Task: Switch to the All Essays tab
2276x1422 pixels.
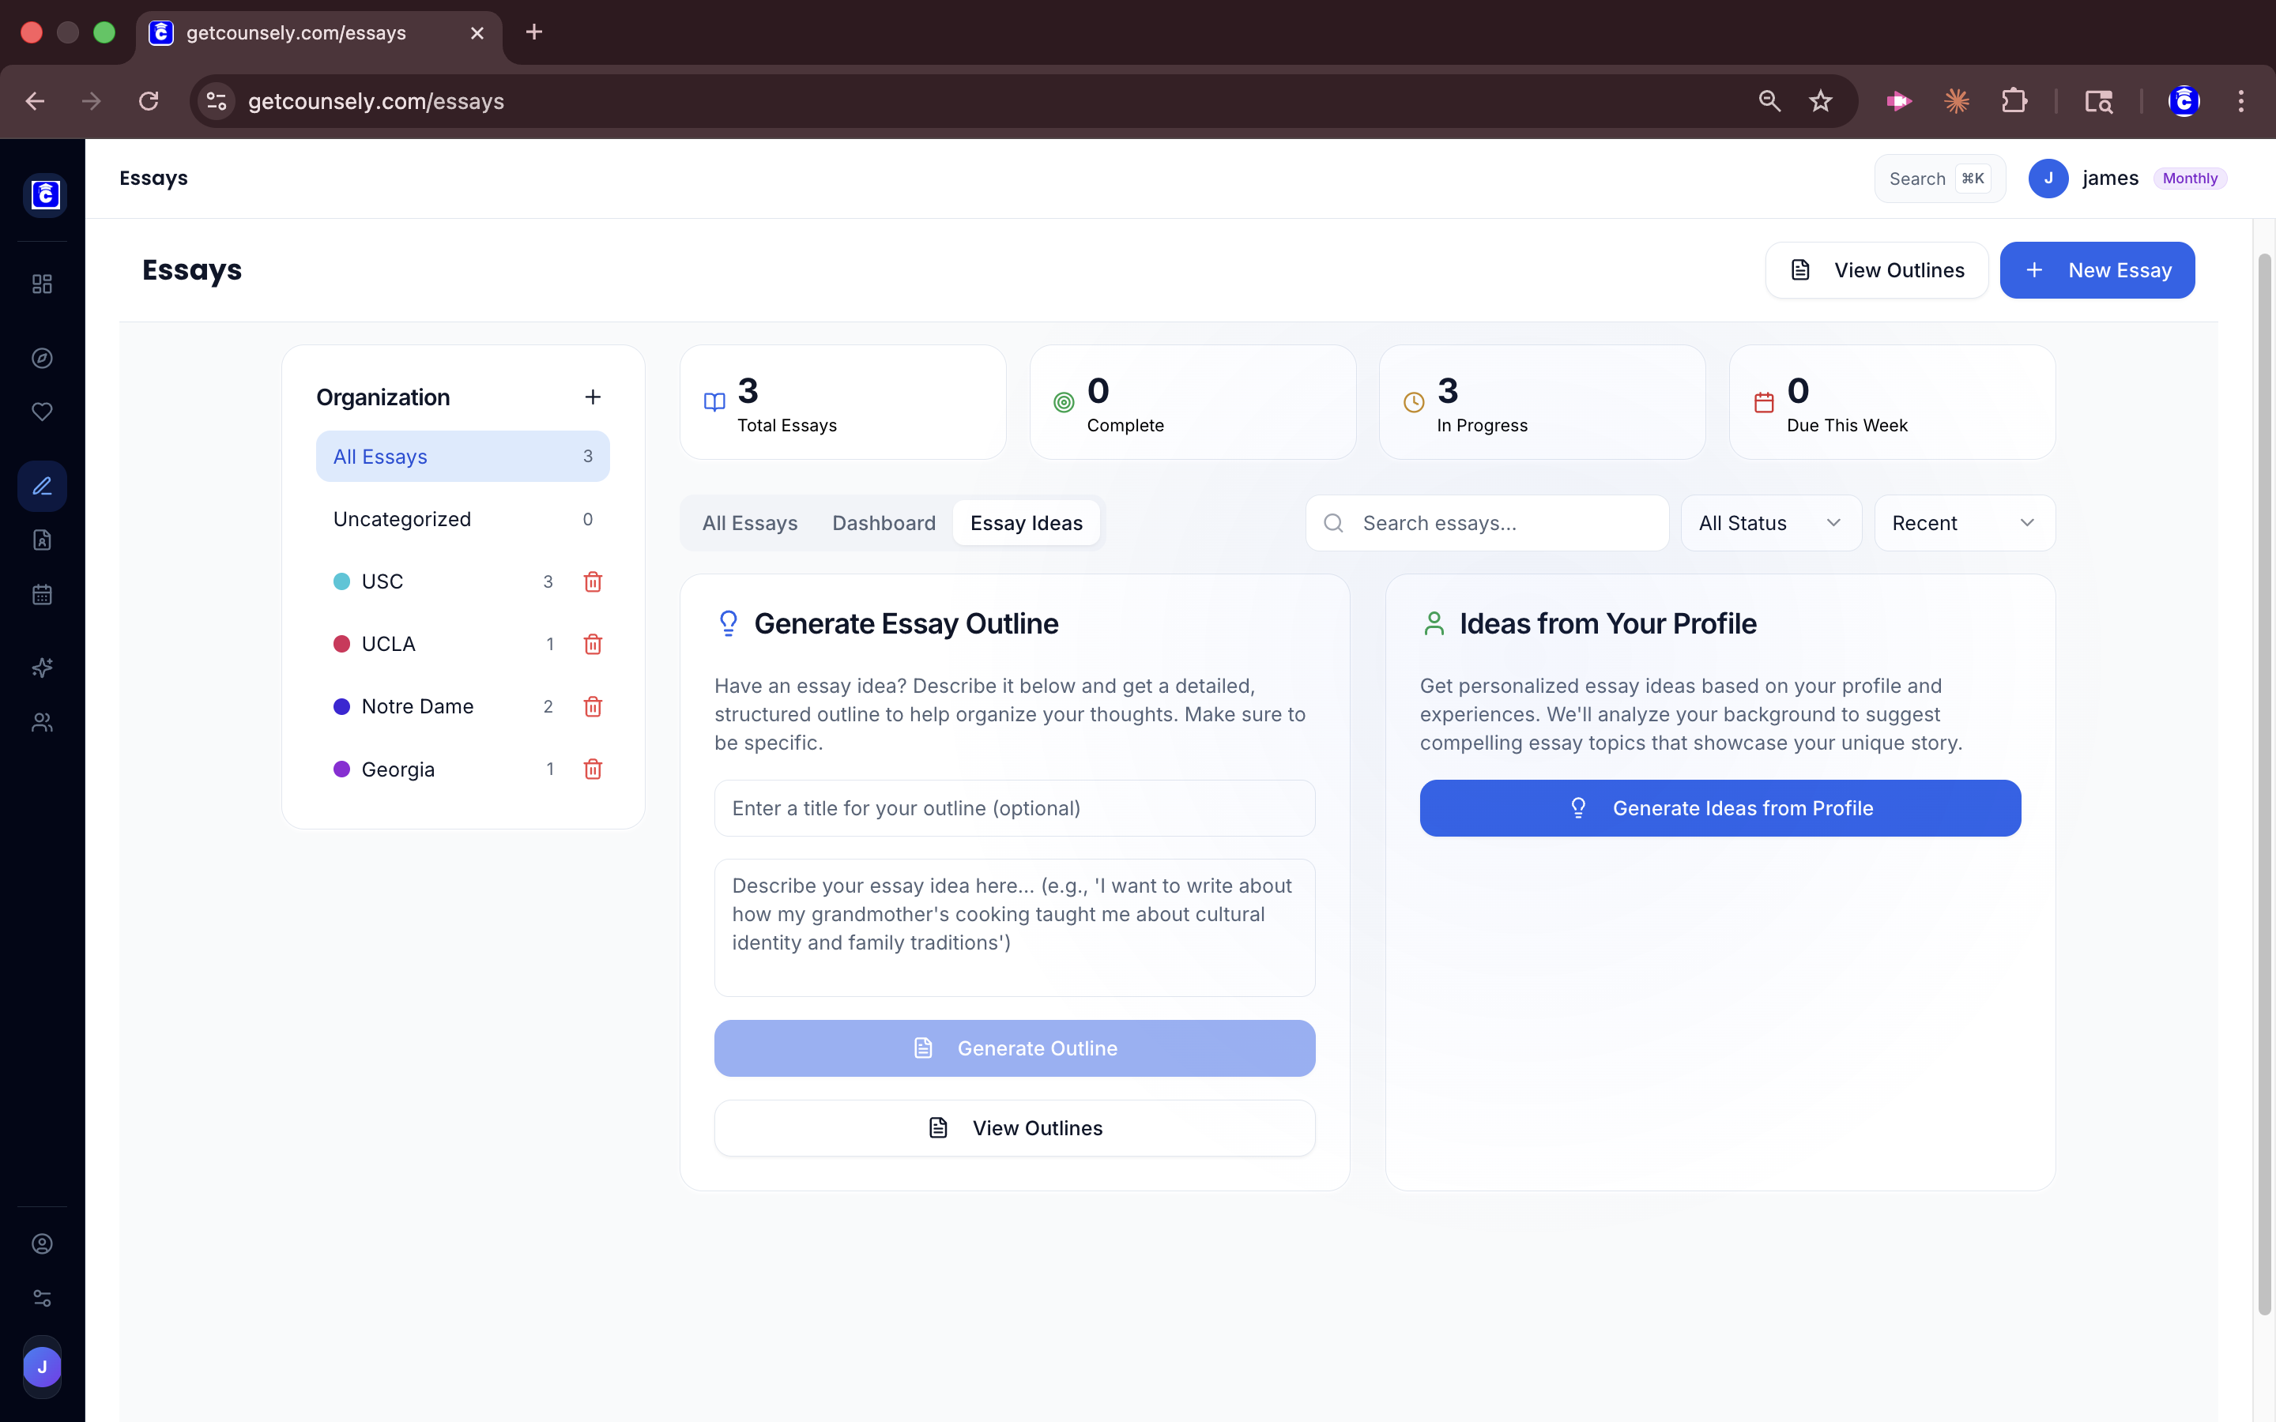Action: click(748, 523)
